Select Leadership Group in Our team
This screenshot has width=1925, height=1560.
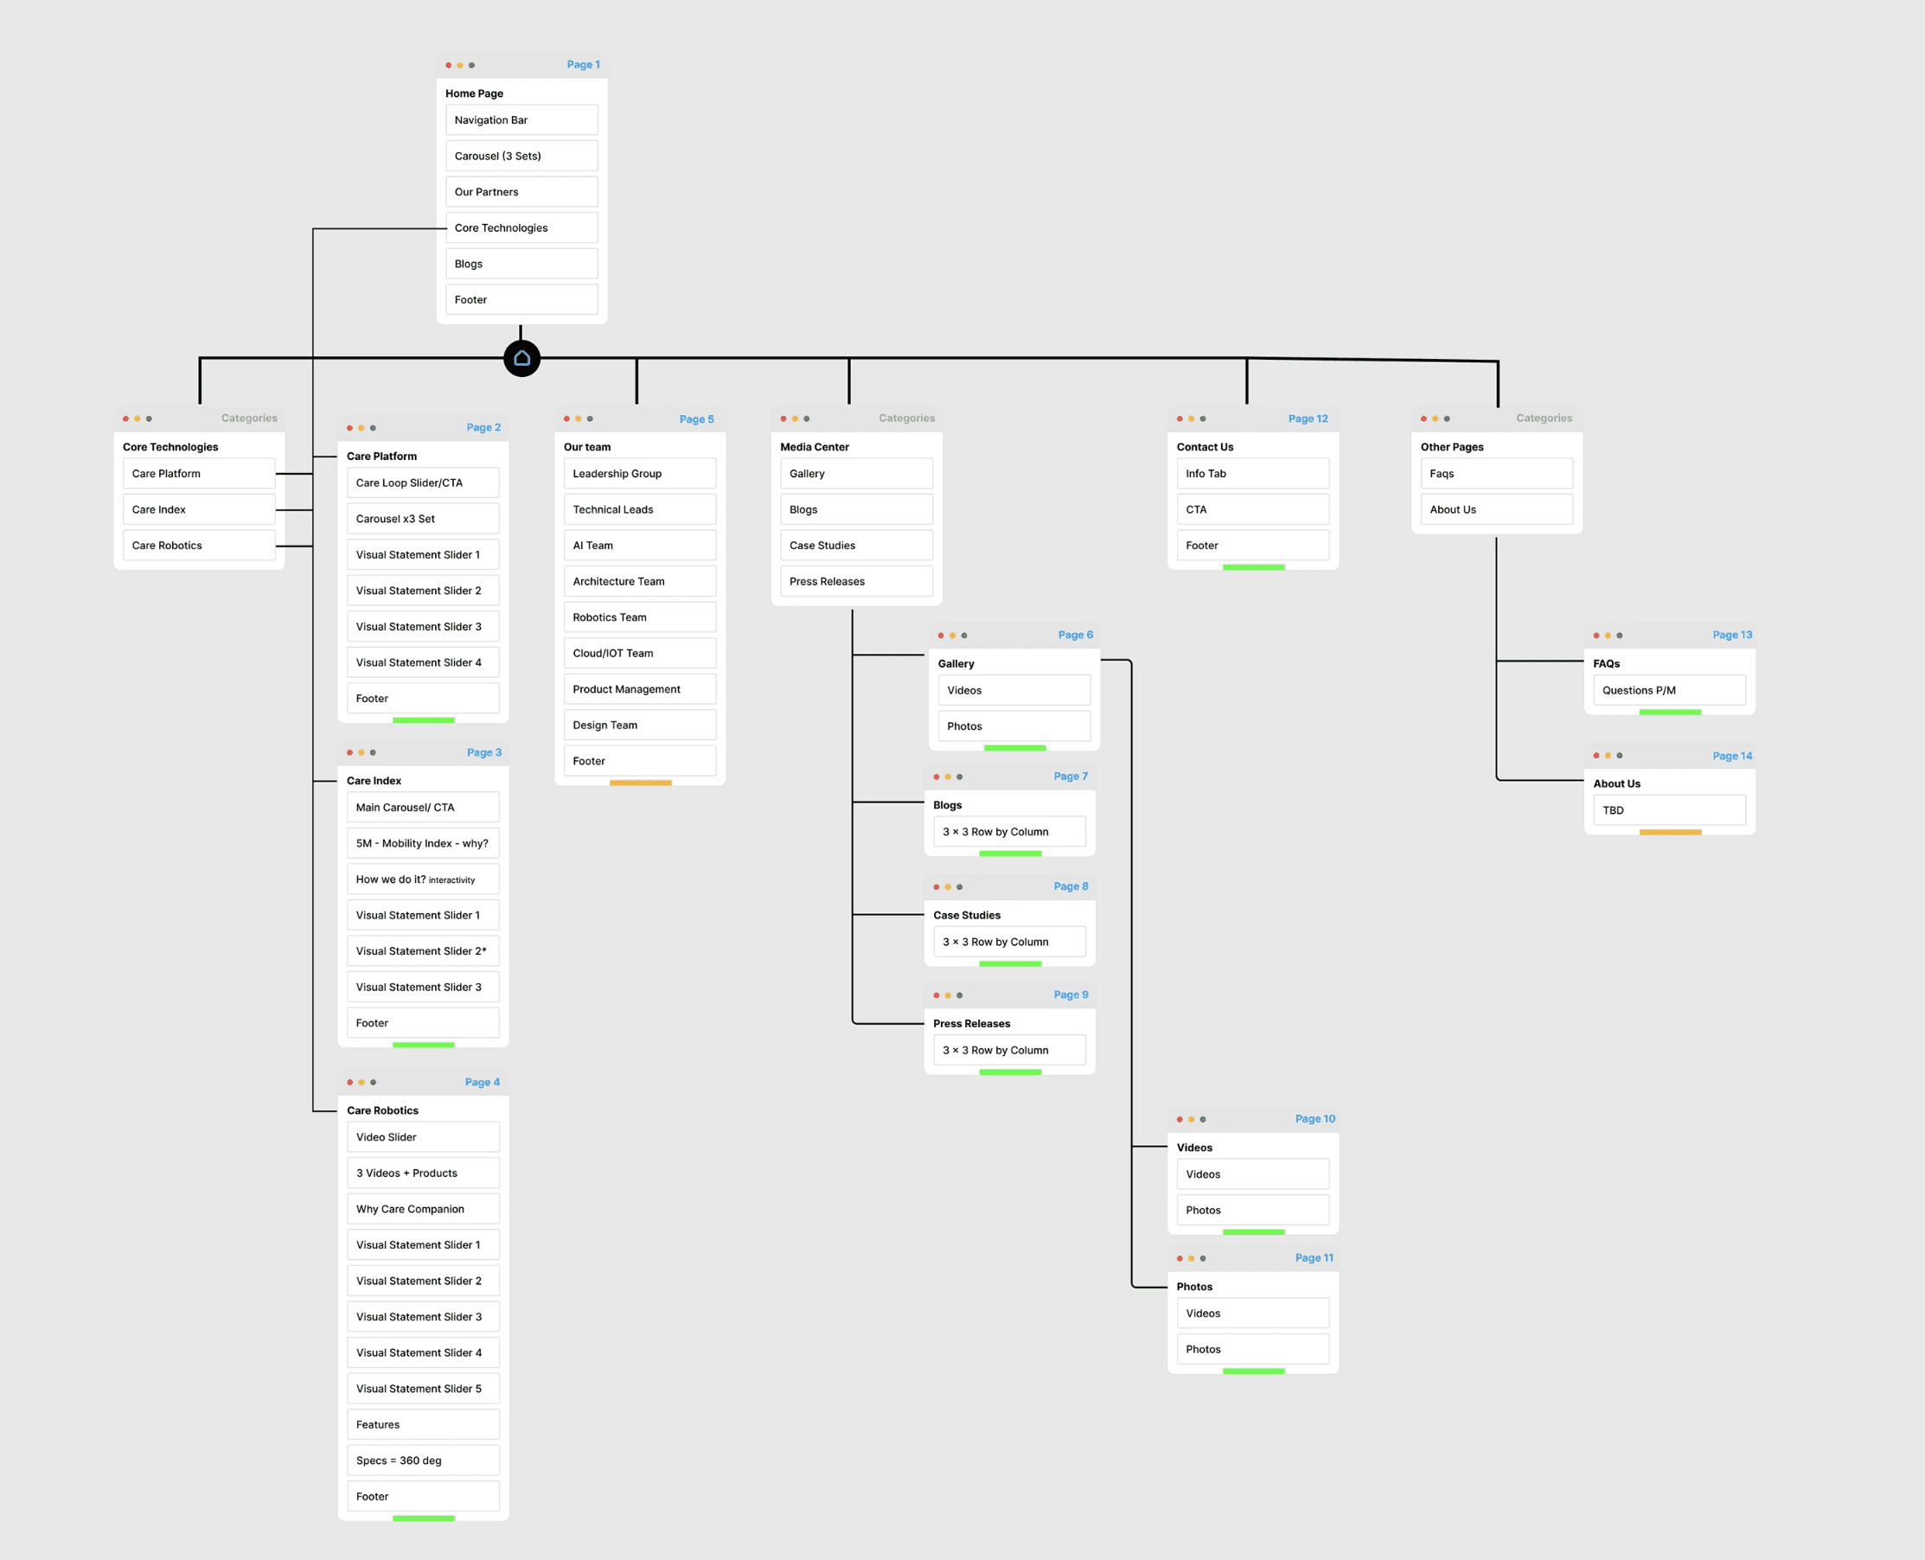[639, 474]
